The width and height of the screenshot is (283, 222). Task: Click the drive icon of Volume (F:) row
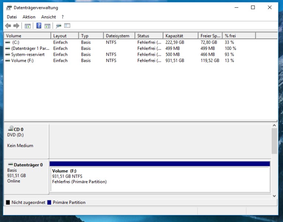8,61
